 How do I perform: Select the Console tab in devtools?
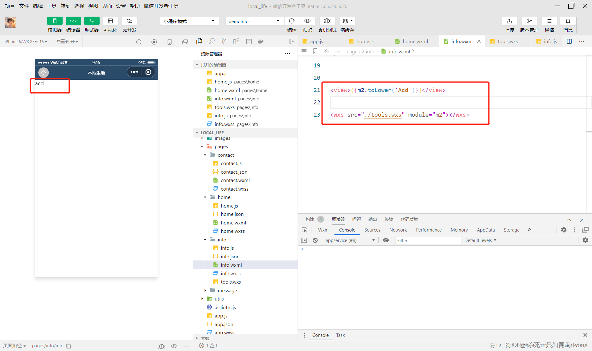coord(347,230)
